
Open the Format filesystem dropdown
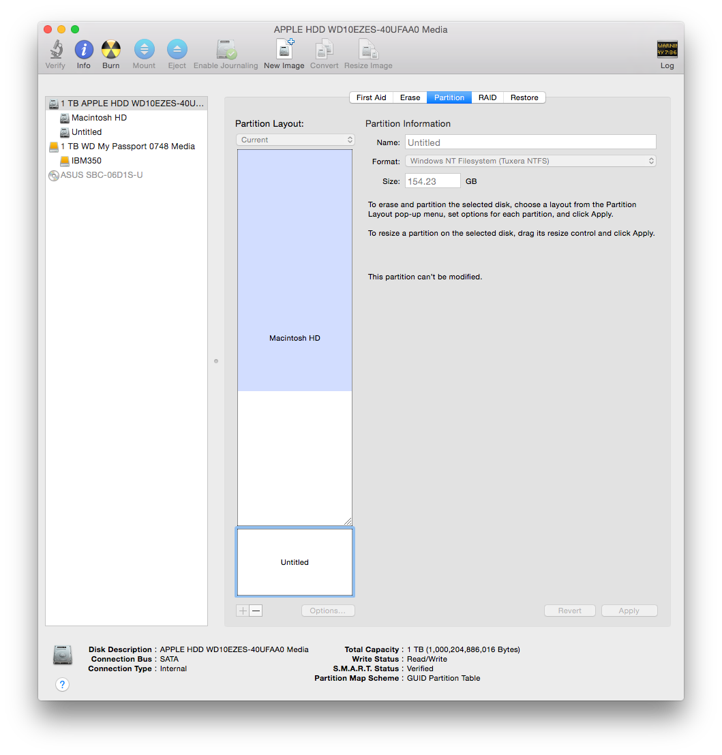531,161
